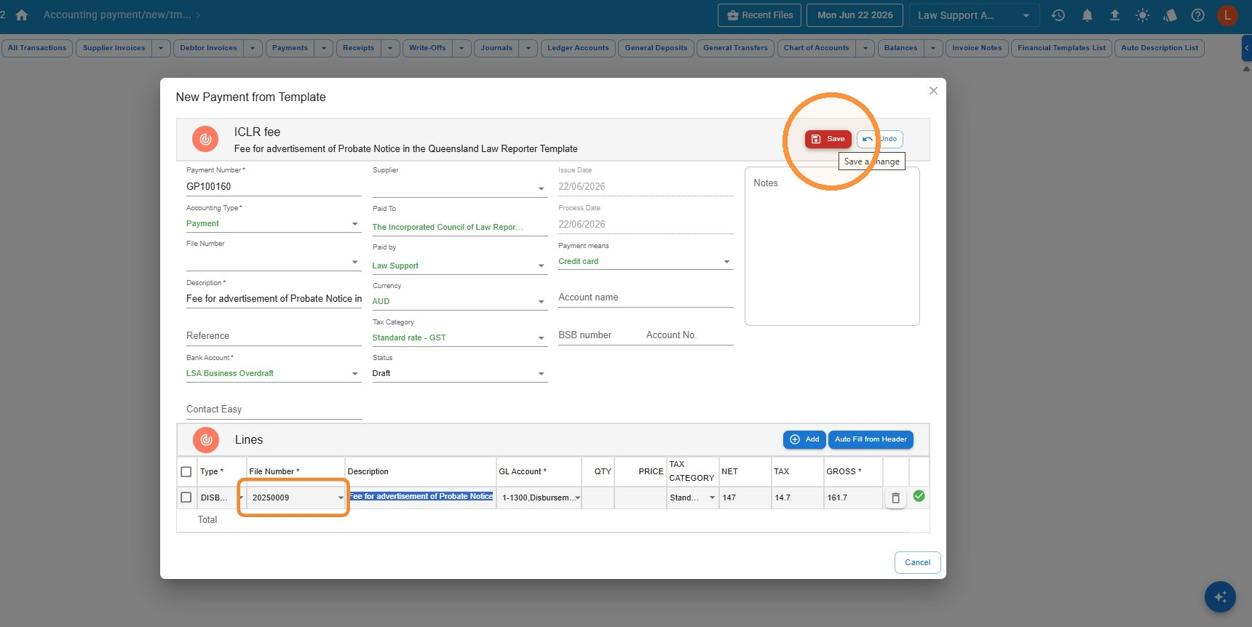Open the Debtor Invoices tab

pyautogui.click(x=209, y=48)
